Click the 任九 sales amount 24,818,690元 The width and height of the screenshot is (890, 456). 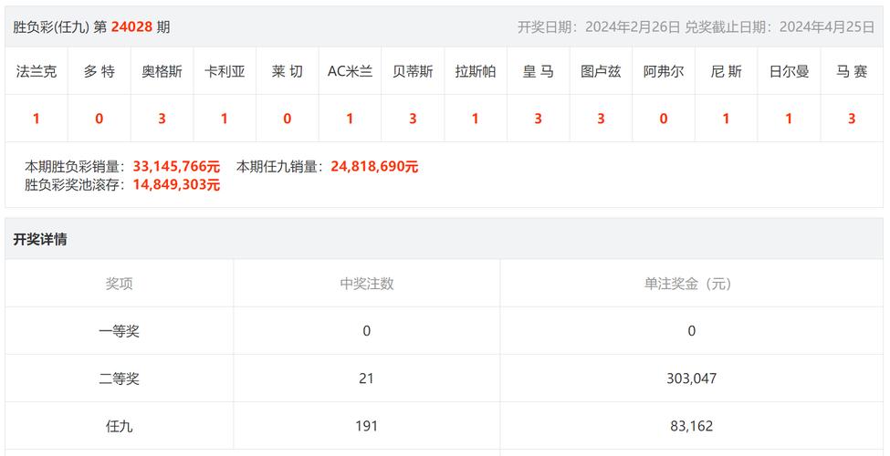(374, 167)
